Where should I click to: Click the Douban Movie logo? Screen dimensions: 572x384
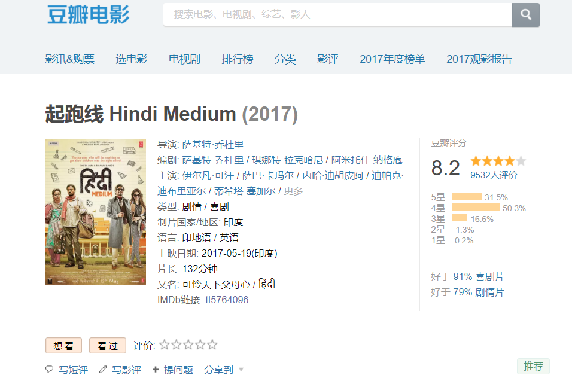click(88, 15)
